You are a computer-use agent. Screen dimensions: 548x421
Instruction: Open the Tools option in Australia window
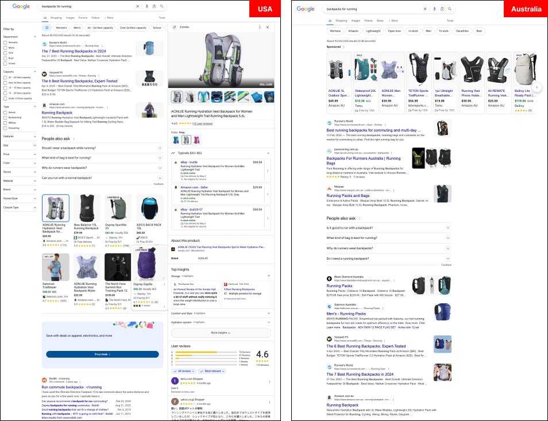tap(450, 21)
